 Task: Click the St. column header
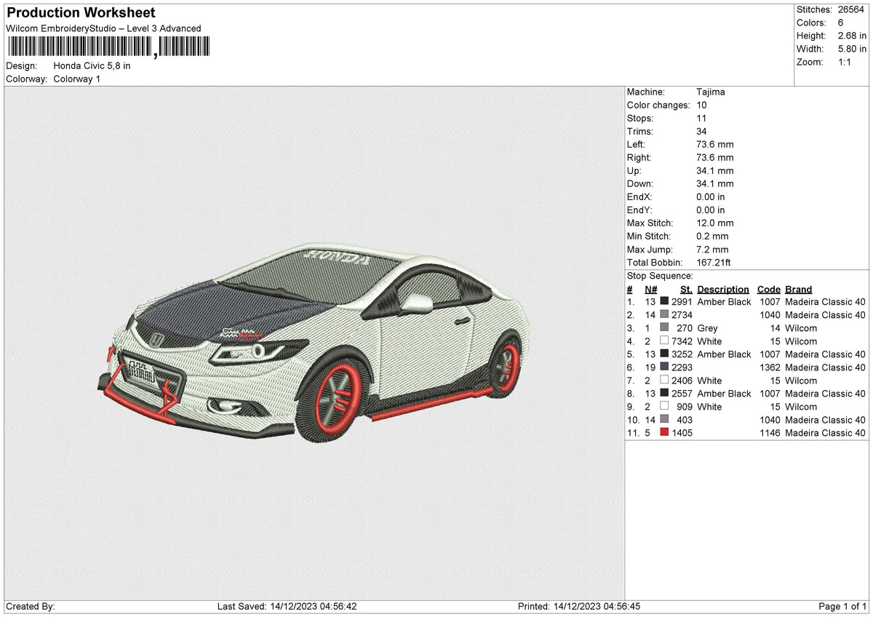686,289
